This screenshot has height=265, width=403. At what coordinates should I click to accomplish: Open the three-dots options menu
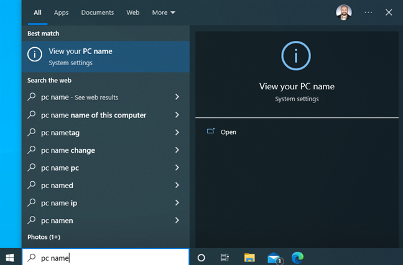368,12
